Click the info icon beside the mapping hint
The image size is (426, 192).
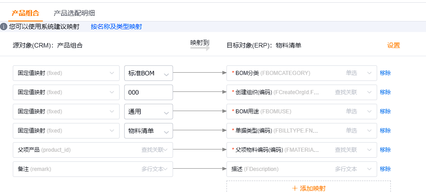4,27
